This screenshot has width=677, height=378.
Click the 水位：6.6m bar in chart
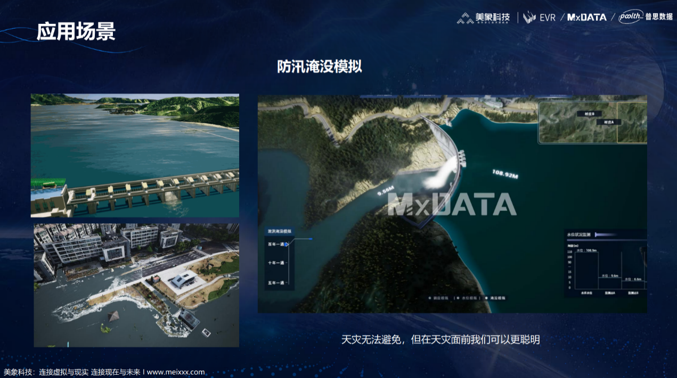633,285
